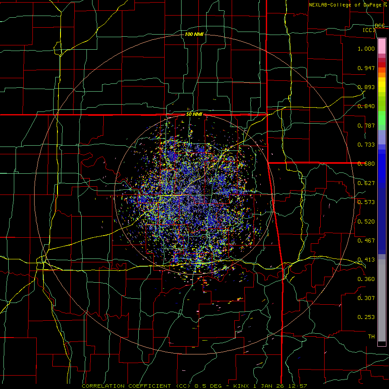Select the 0.467 legend value
Viewport: 389px width, 389px height.
(x=366, y=241)
